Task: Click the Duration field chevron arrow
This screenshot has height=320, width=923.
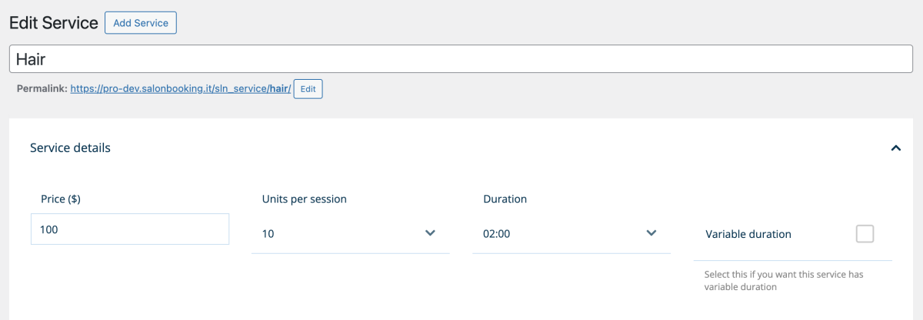Action: [651, 233]
